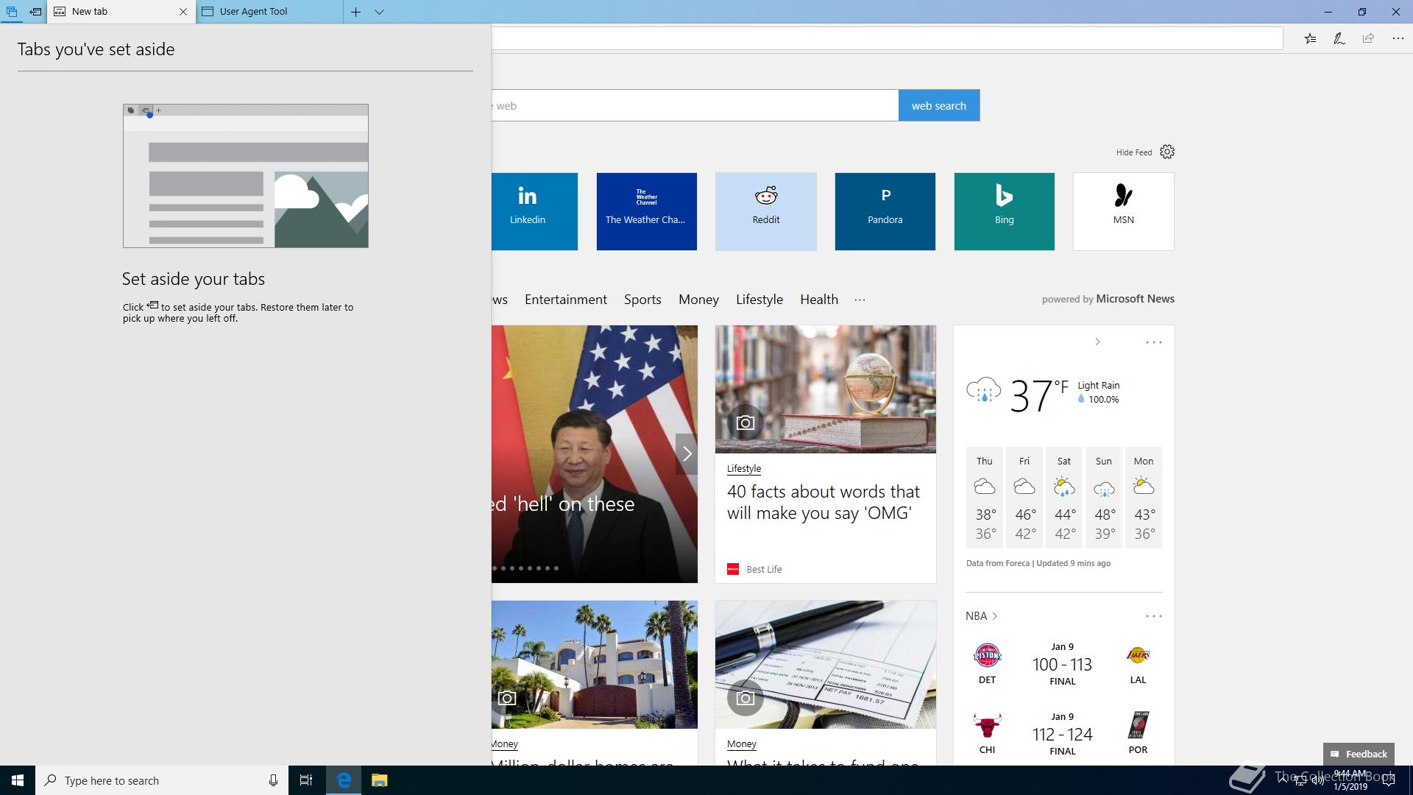
Task: Click the Microsoft News link
Action: 1135,299
